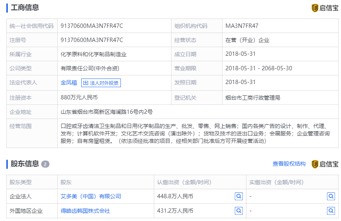Select registration number value beside 注册号
Screen dimensions: 341x221
click(x=92, y=40)
